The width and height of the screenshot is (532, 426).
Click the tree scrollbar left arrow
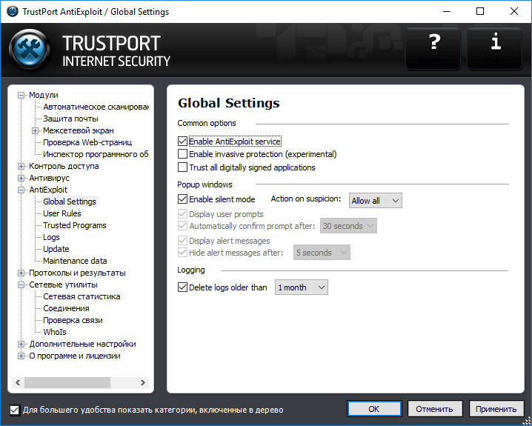(x=18, y=382)
